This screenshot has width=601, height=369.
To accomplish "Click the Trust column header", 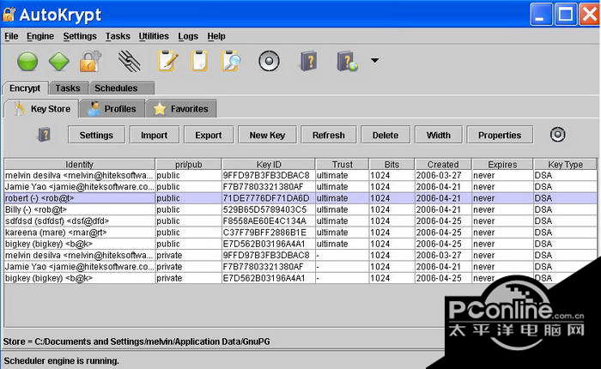I will point(343,165).
